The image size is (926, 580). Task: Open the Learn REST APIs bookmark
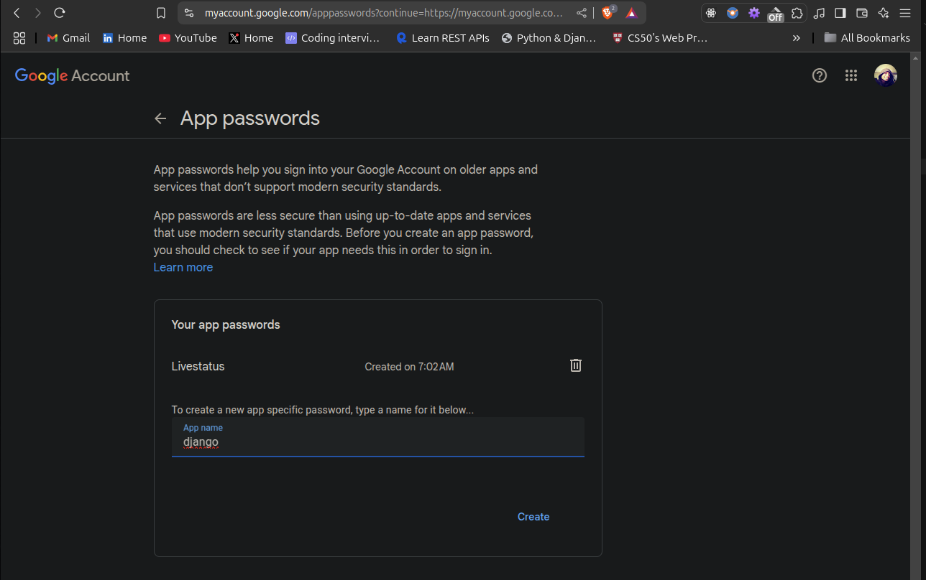tap(442, 38)
